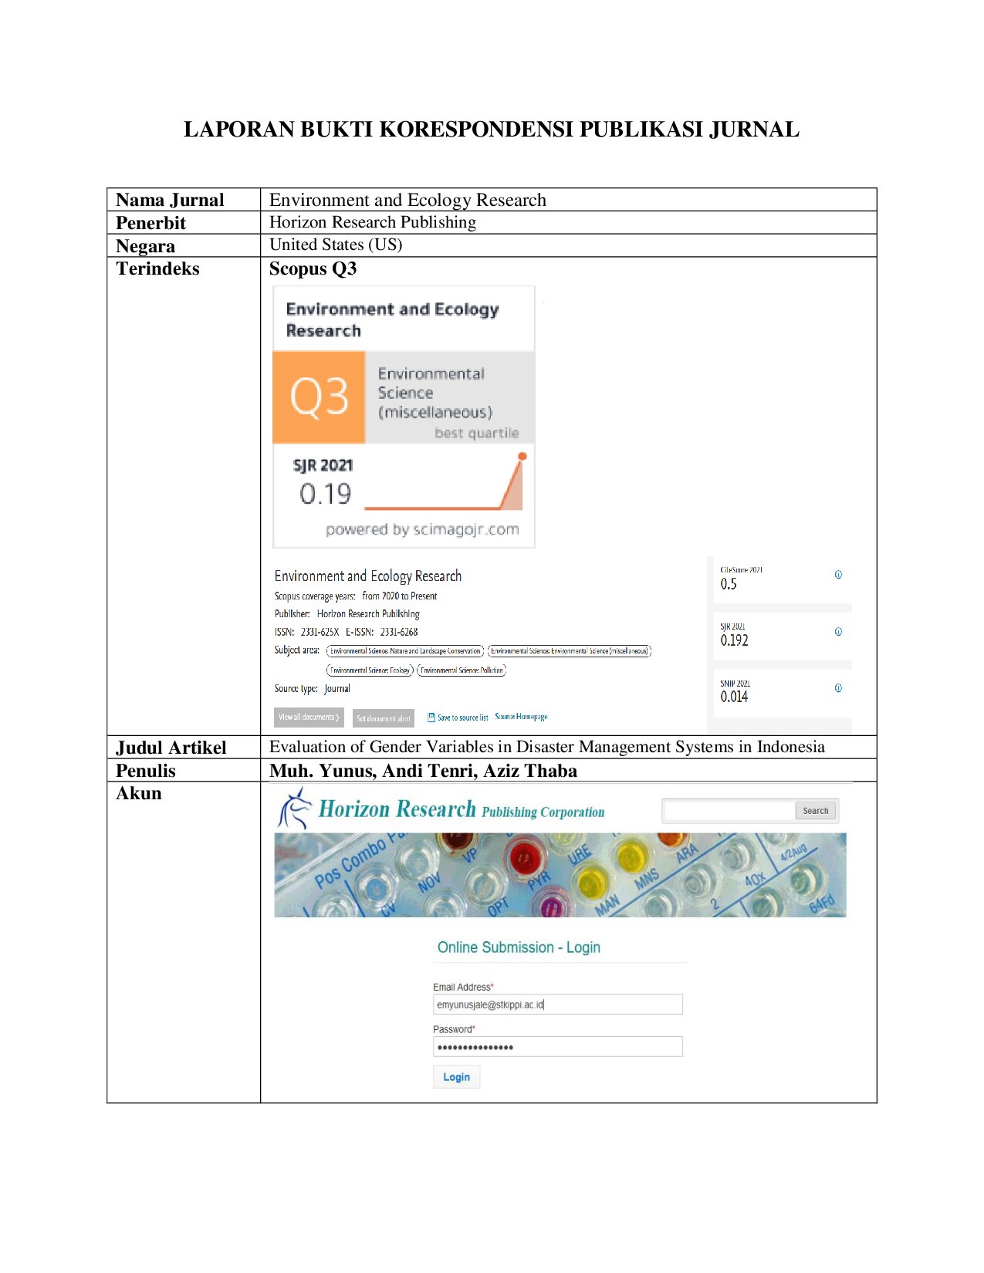Focus the Password input field
The image size is (984, 1273).
pyautogui.click(x=557, y=1047)
